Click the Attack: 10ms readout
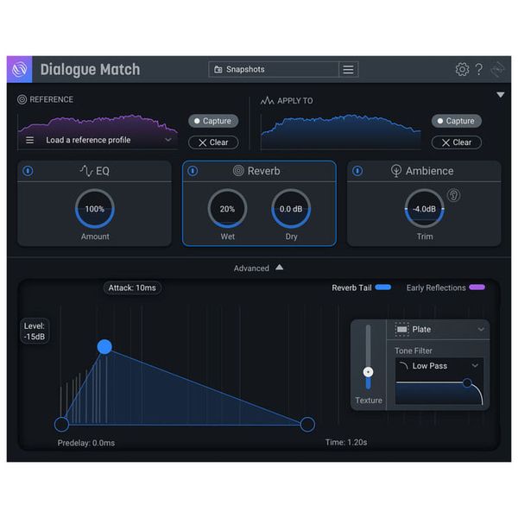 tap(132, 287)
